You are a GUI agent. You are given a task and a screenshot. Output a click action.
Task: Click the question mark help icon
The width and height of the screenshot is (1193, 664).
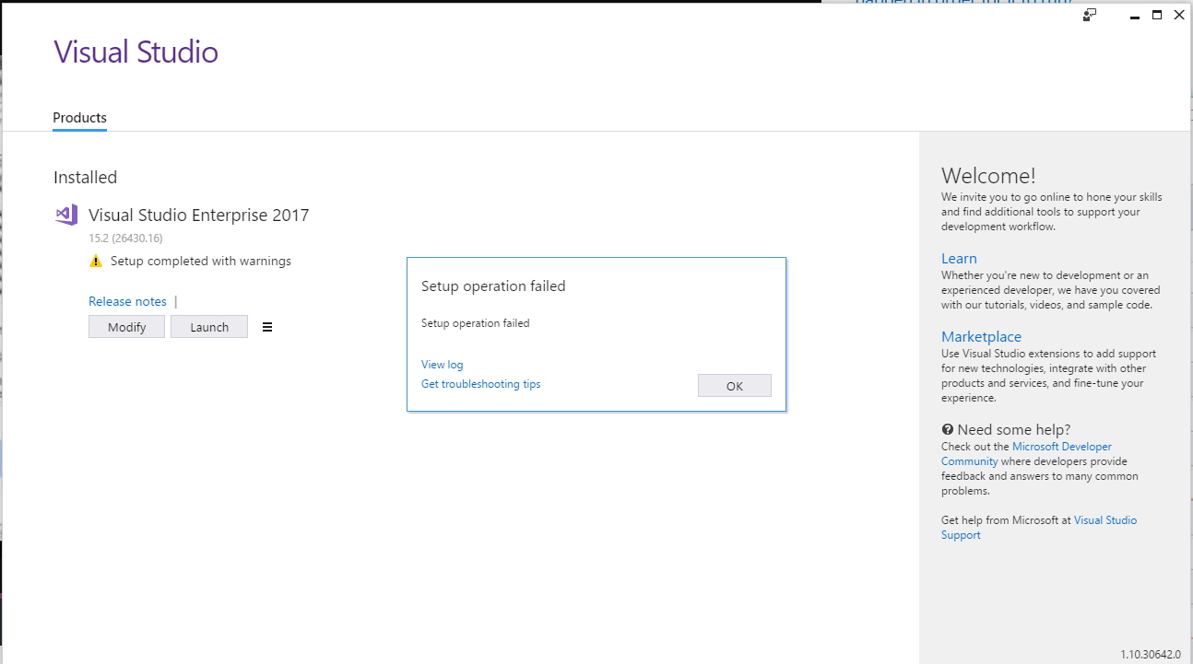[947, 428]
